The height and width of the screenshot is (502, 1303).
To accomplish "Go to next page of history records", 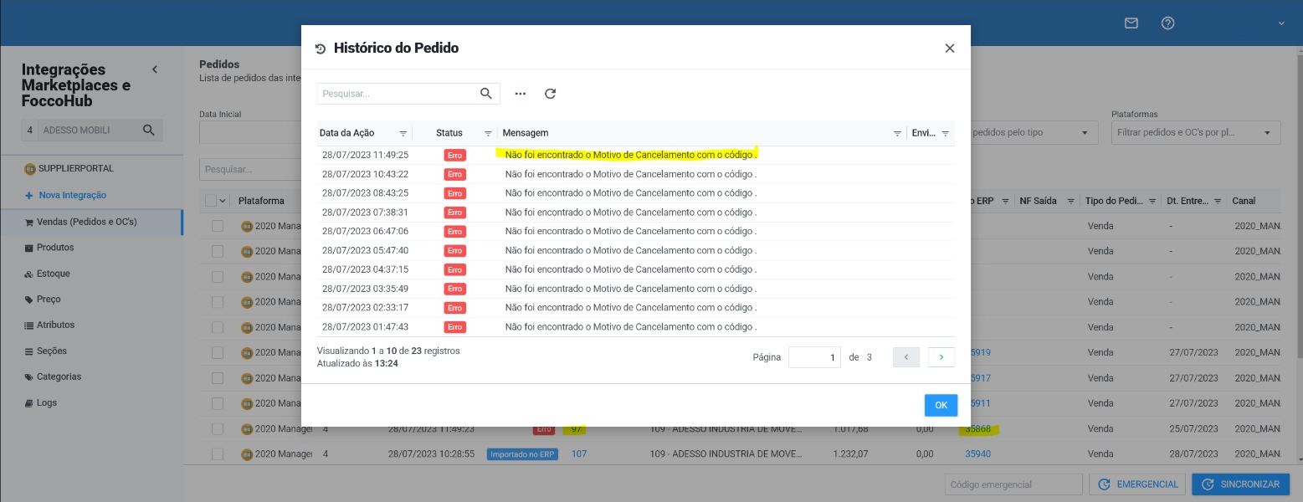I will 941,357.
